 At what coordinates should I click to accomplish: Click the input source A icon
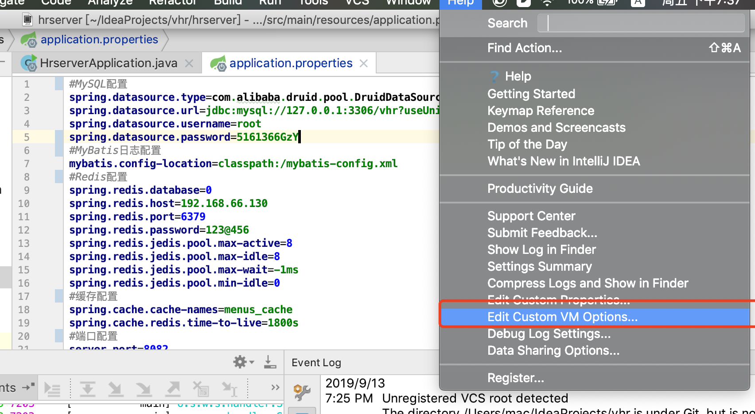tap(638, 3)
